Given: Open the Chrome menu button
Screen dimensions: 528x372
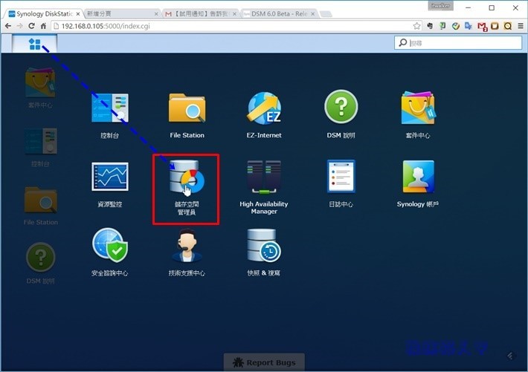Looking at the screenshot, I should (521, 26).
